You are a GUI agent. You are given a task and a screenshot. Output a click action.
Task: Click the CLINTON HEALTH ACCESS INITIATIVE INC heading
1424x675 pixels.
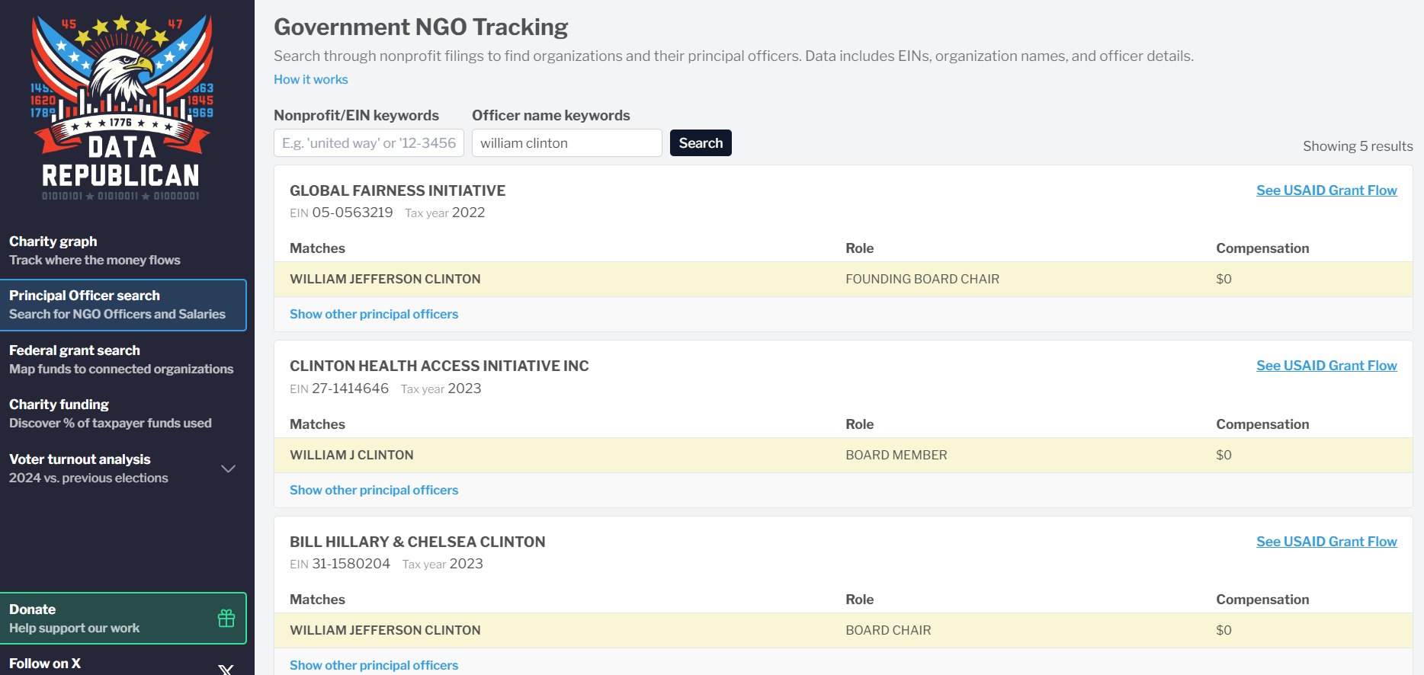coord(439,366)
